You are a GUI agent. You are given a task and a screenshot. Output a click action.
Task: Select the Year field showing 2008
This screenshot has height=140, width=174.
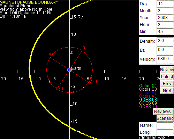pos(165,18)
